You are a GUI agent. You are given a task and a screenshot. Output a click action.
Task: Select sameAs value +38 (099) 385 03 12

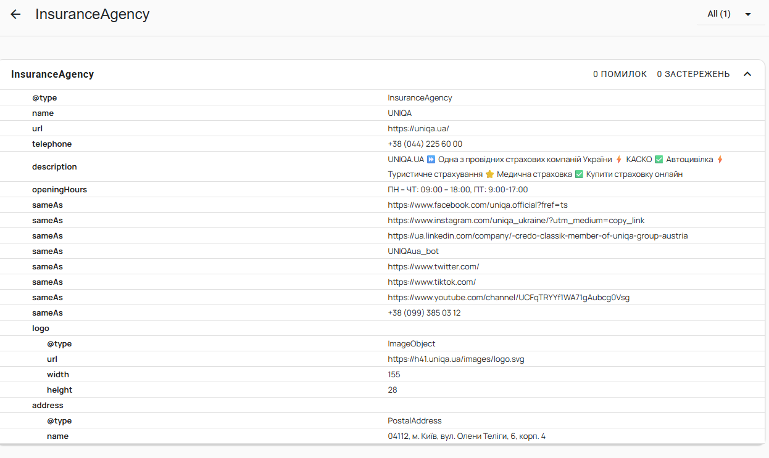pos(425,313)
